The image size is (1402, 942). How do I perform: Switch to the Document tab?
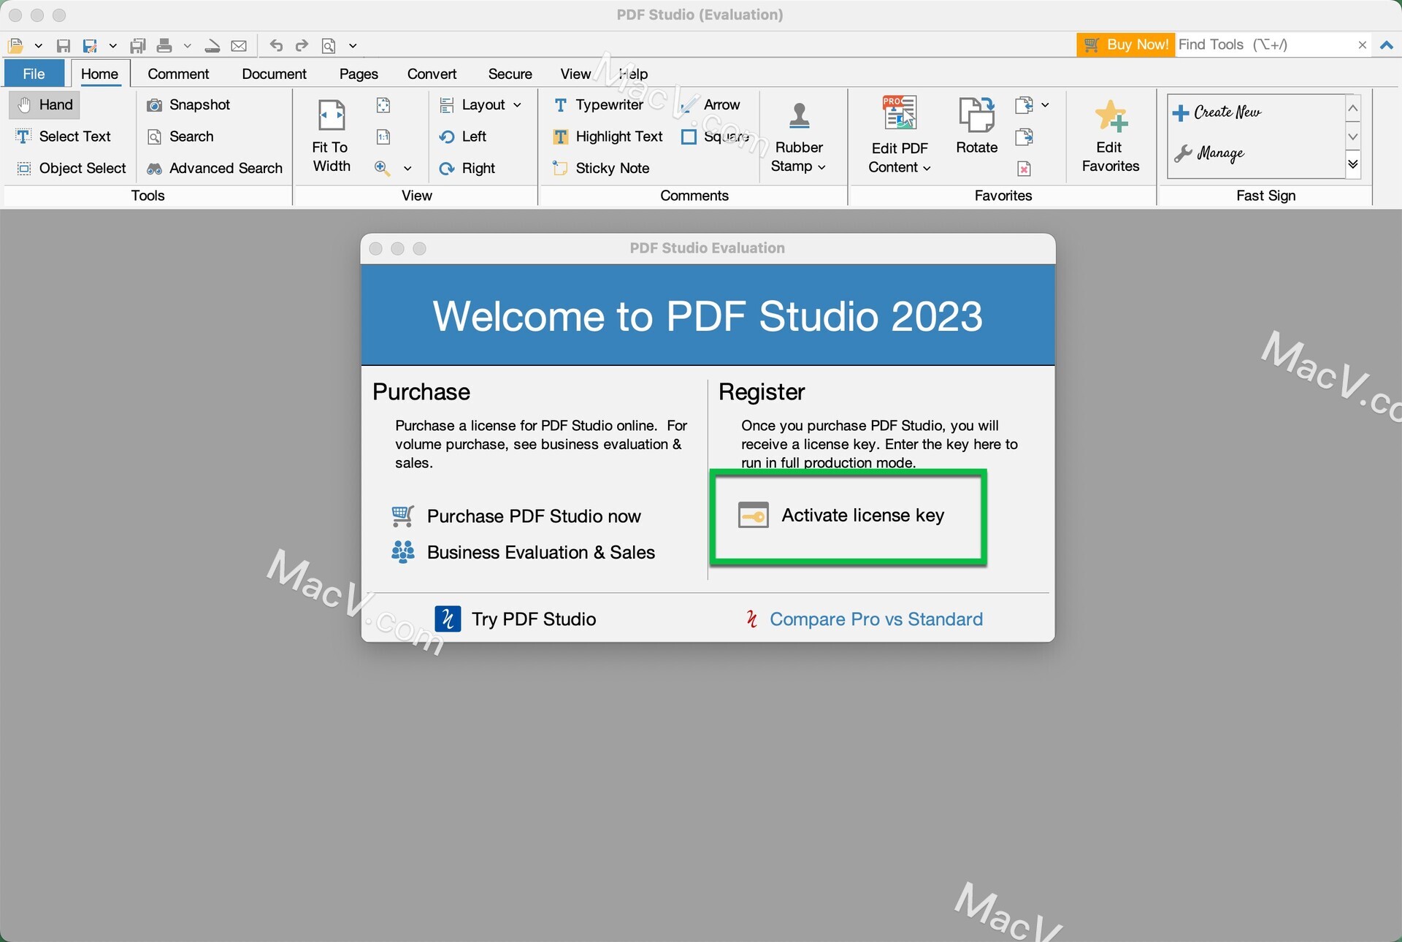[274, 74]
